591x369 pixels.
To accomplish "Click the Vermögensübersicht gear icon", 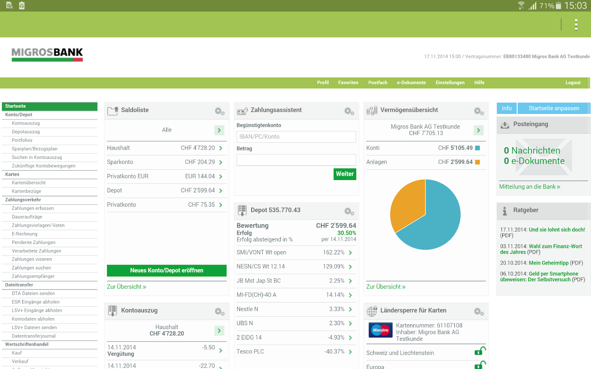I will coord(479,111).
